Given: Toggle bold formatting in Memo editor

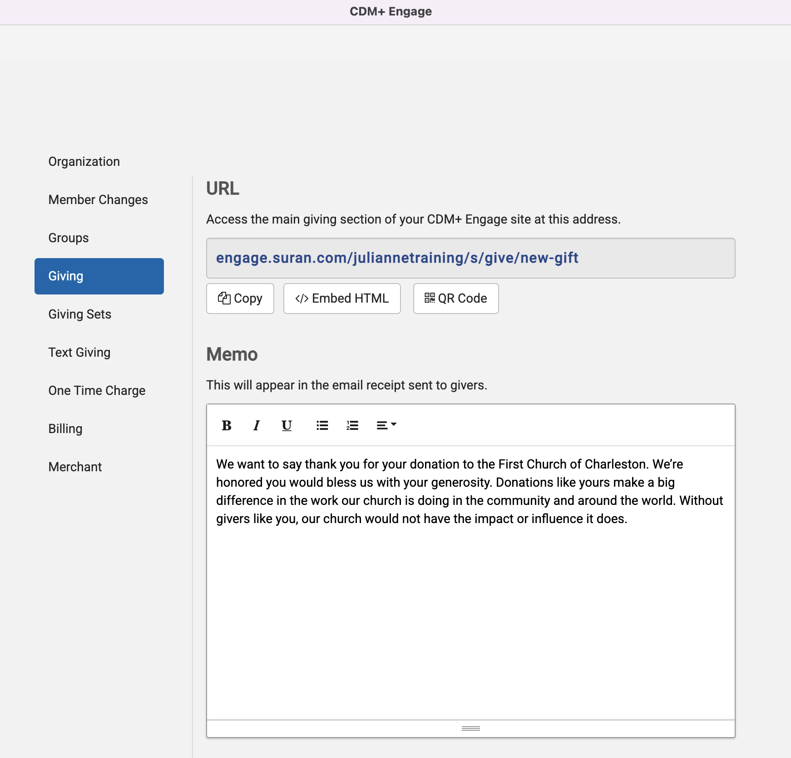Looking at the screenshot, I should [227, 425].
